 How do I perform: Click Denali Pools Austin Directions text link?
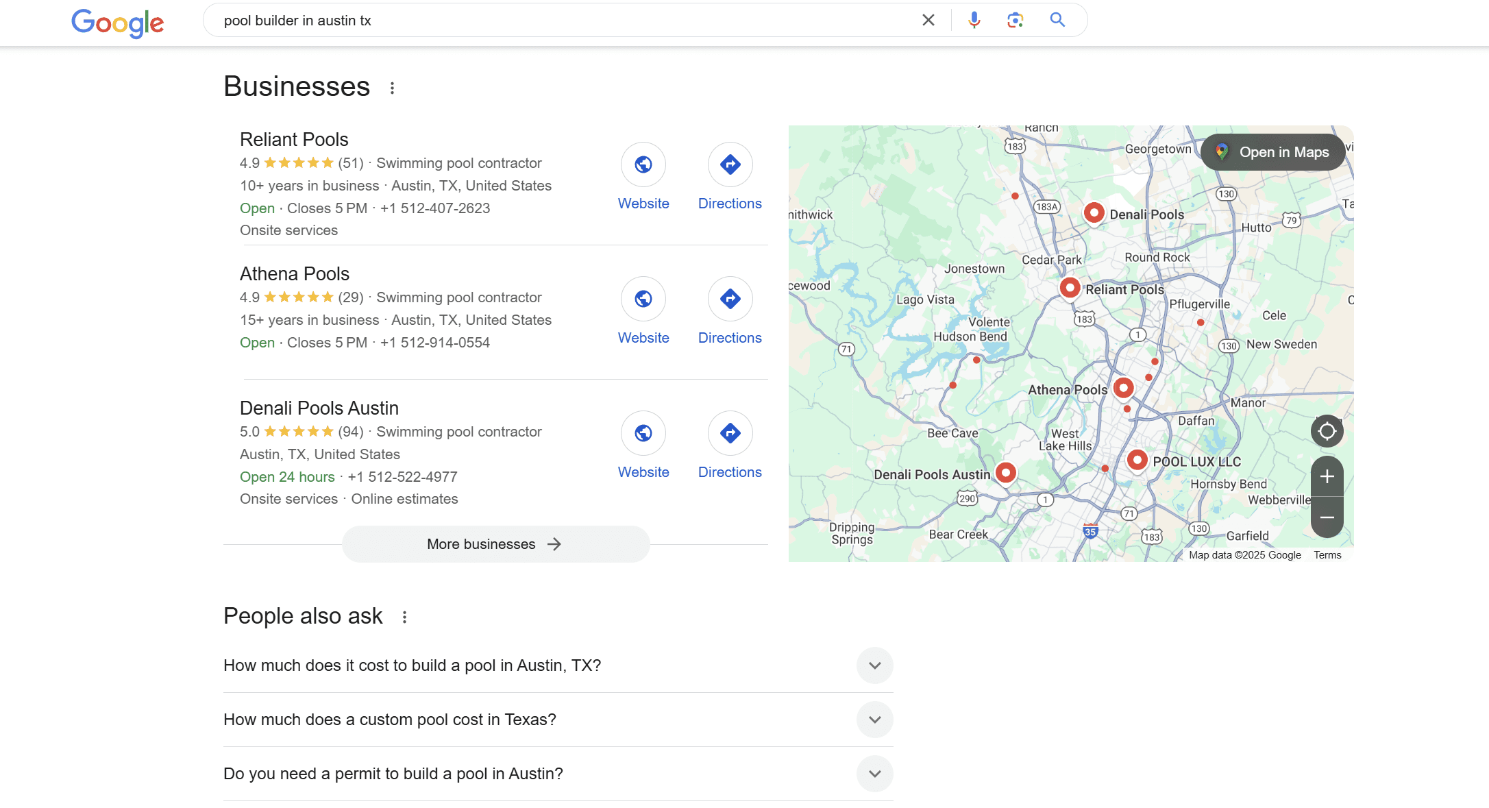pos(730,472)
